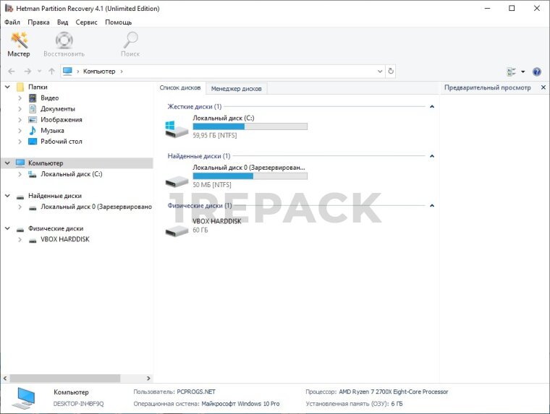The width and height of the screenshot is (550, 414).
Task: Switch to the Менеджер дисков tab
Action: (x=237, y=88)
